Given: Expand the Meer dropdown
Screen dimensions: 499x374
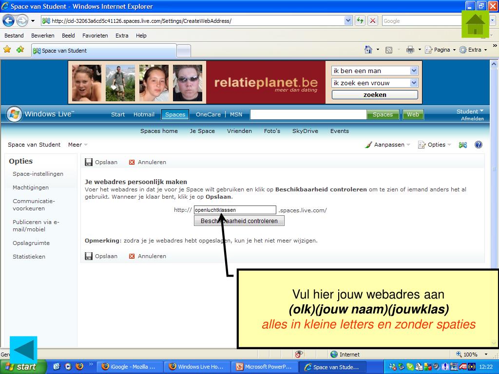Looking at the screenshot, I should pos(77,145).
